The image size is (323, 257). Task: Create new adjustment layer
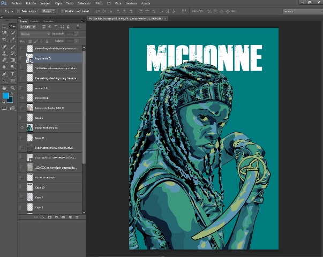56,217
